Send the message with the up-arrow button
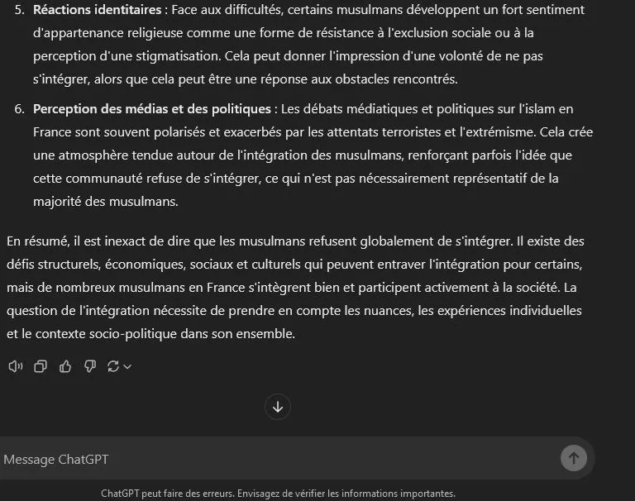The width and height of the screenshot is (635, 501). (574, 458)
